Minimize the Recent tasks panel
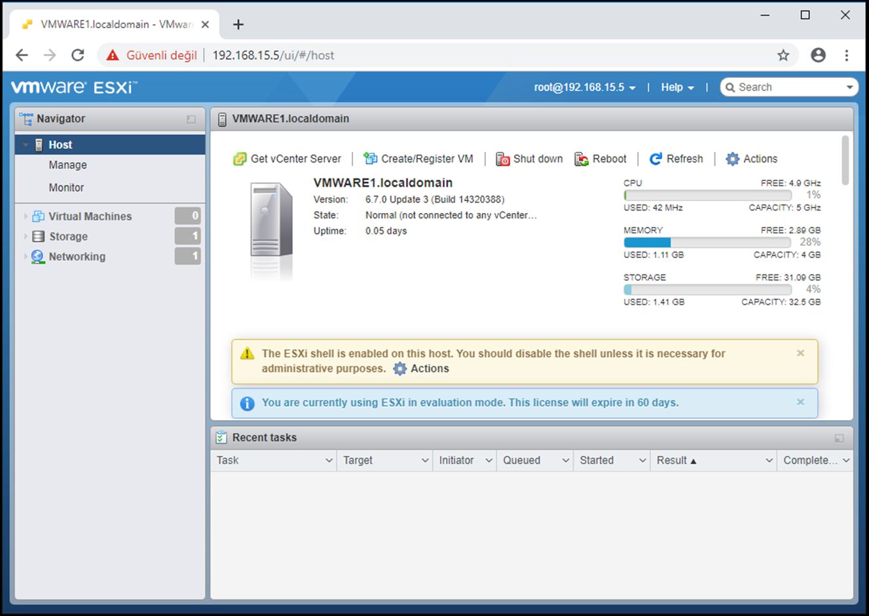The image size is (869, 616). coord(839,438)
